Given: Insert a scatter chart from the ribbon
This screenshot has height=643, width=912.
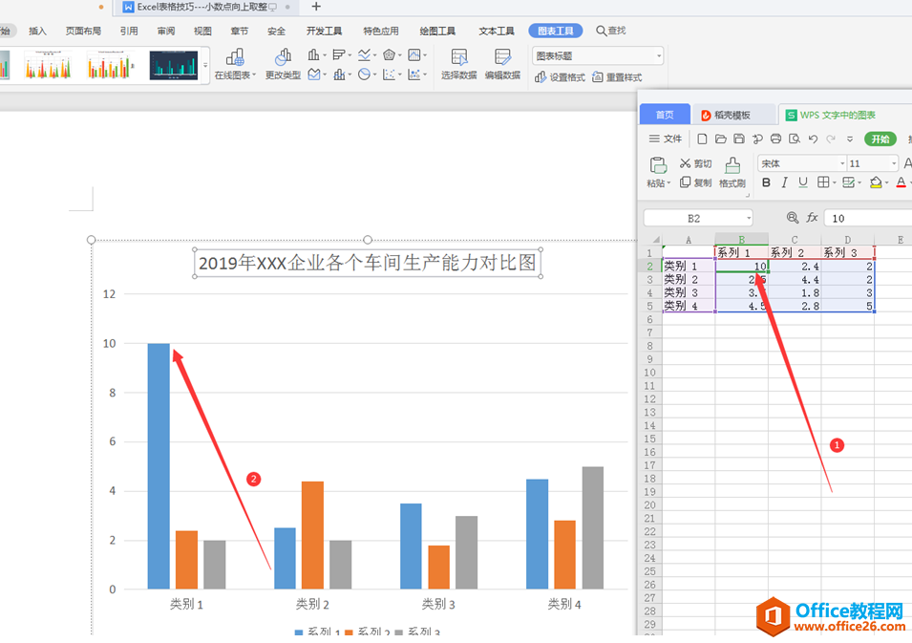Looking at the screenshot, I should (391, 75).
